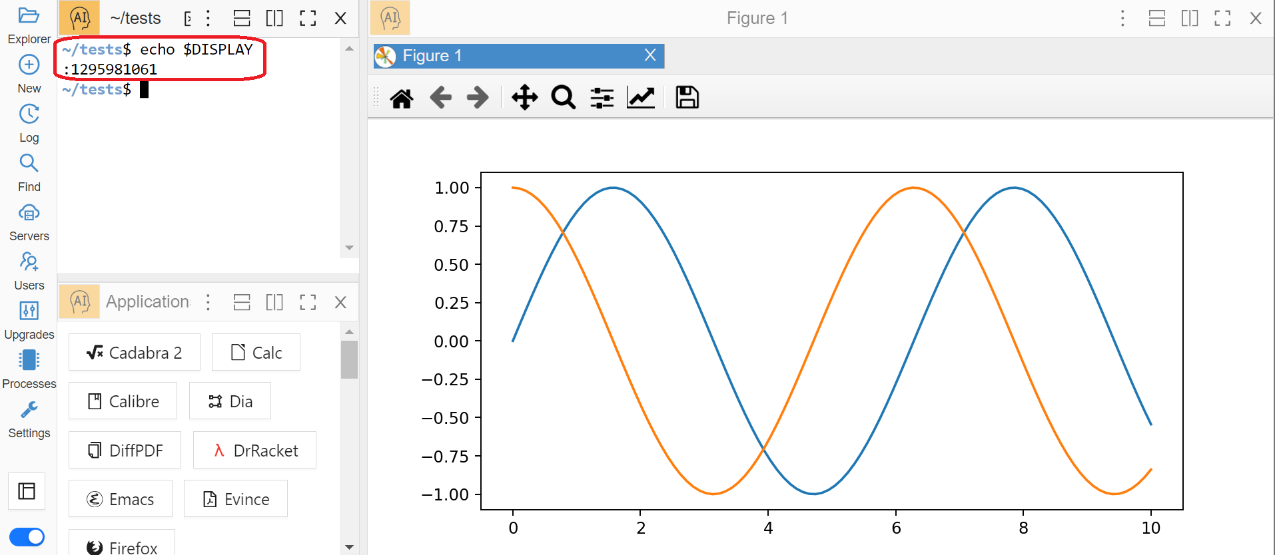Open Explorer in the left sidebar
The width and height of the screenshot is (1275, 555).
click(29, 25)
